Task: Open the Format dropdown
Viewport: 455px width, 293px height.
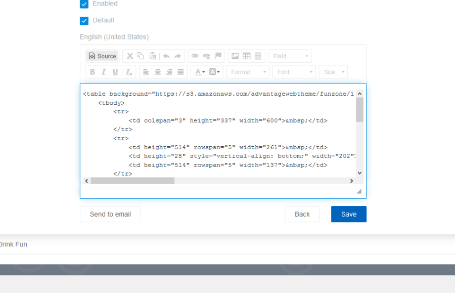Action: click(248, 72)
